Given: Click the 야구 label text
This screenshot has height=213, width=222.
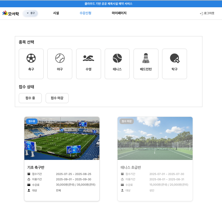Looking at the screenshot, I should tap(60, 69).
